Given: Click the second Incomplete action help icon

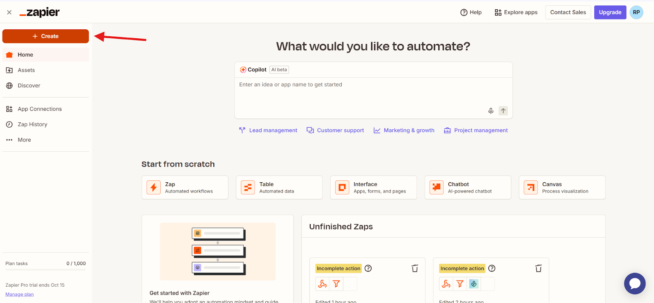Looking at the screenshot, I should [492, 268].
